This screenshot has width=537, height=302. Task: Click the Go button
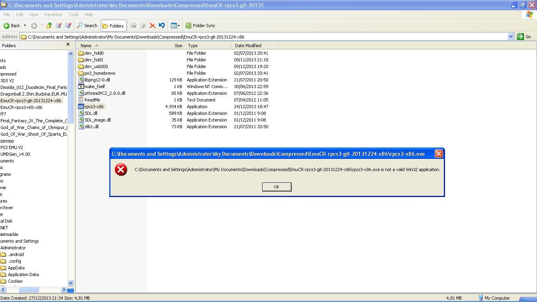coord(524,37)
